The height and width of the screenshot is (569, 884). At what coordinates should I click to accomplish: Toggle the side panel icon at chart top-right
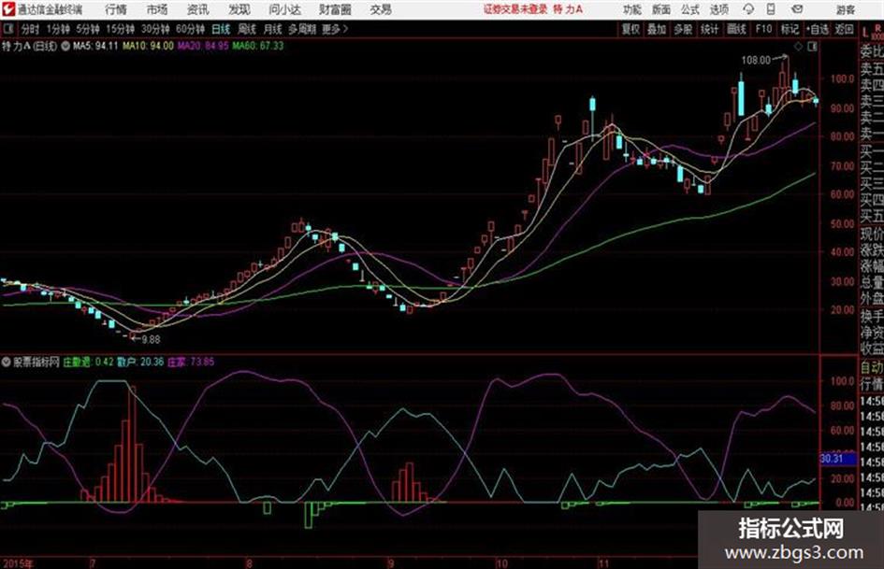point(812,47)
